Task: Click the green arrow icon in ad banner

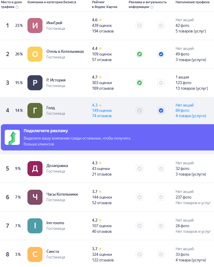Action: point(12,137)
